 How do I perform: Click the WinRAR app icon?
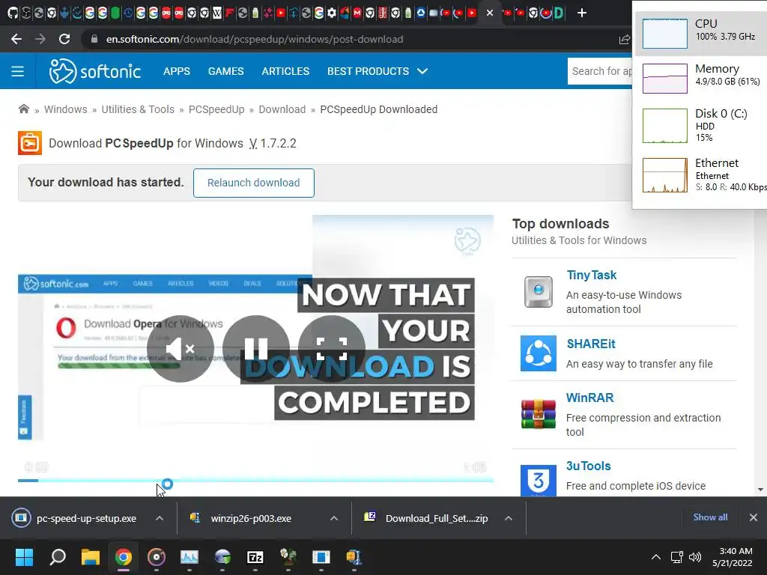538,414
